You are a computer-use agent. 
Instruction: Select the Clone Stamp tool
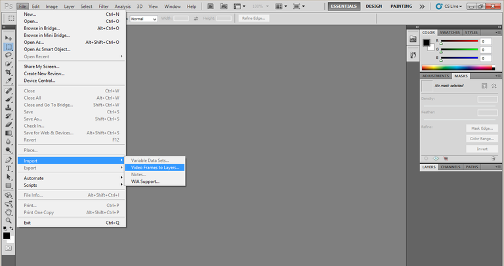[9, 107]
